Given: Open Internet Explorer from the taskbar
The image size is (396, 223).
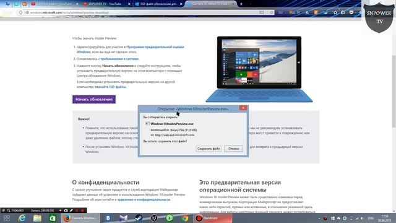Looking at the screenshot, I should click(22, 218).
